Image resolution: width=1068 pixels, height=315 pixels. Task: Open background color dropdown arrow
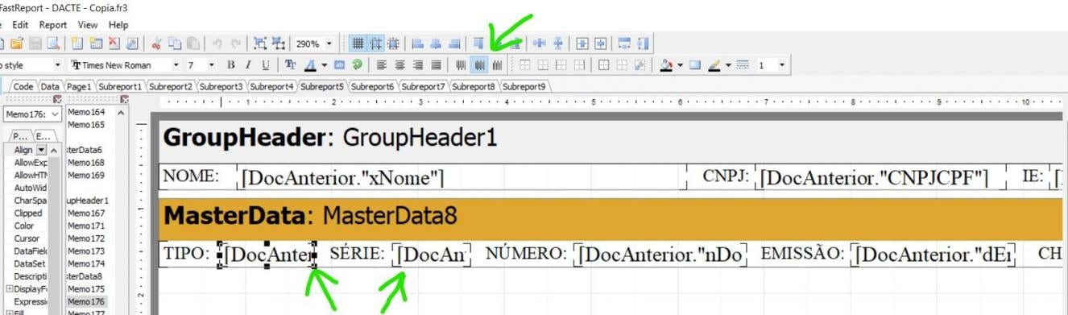(680, 65)
